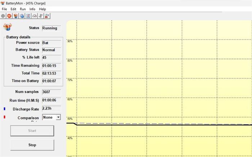Image resolution: width=252 pixels, height=157 pixels.
Task: Click the last toolbar icon with red figure
Action: 48,16
